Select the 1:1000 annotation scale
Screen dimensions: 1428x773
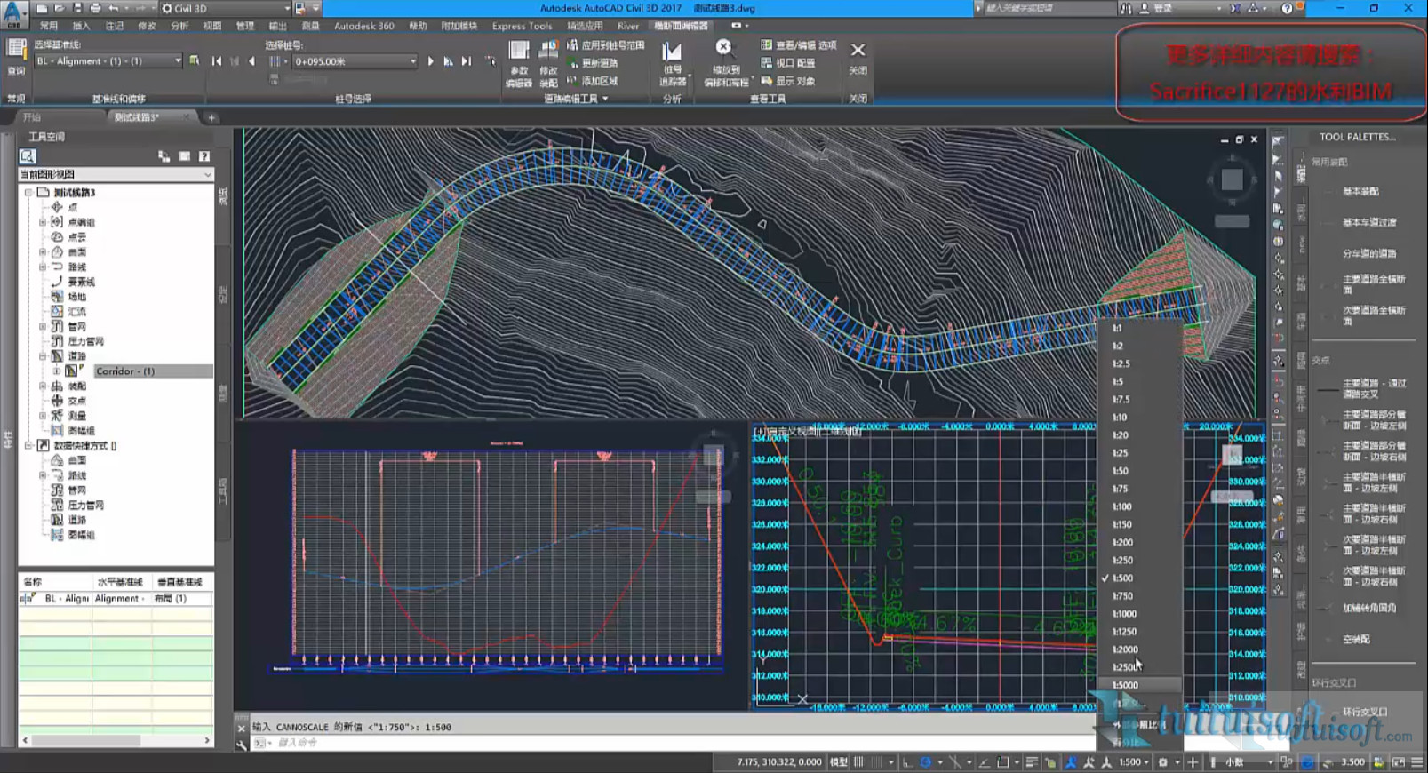(1124, 614)
